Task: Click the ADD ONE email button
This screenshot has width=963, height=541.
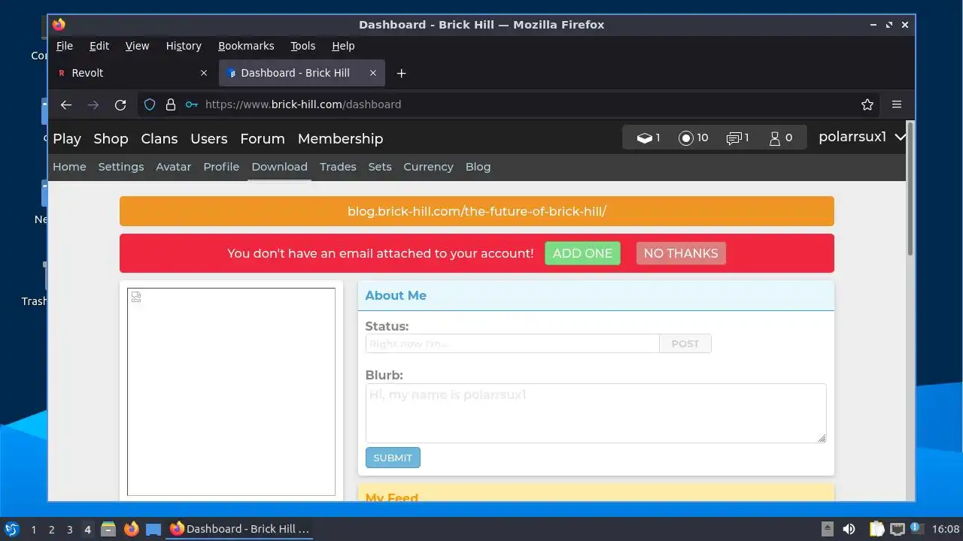Action: tap(582, 253)
